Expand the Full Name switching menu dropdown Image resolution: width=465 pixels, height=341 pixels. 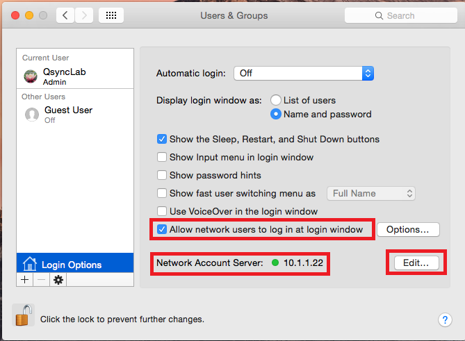[x=371, y=194]
